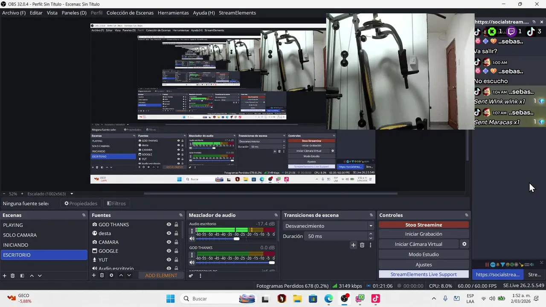The image size is (546, 307).
Task: Move source up in Fuentes toolbar
Action: click(x=121, y=275)
